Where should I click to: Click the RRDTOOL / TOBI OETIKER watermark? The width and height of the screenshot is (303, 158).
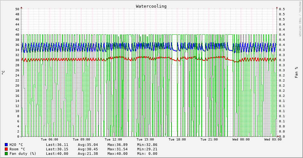click(x=300, y=19)
